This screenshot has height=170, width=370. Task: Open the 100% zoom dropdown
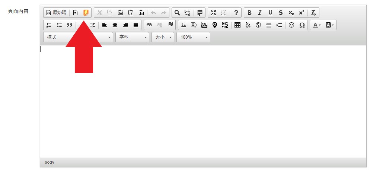point(194,37)
